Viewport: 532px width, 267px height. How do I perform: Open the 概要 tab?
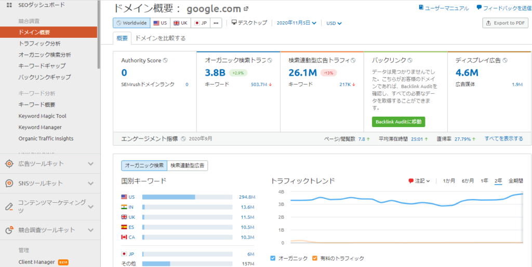pos(122,38)
